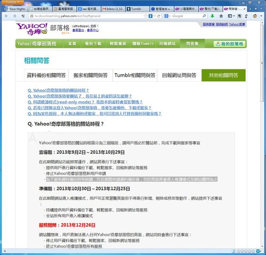This screenshot has height=255, width=266.
Task: Open the FAQ link about read-only mode
Action: pos(85,102)
